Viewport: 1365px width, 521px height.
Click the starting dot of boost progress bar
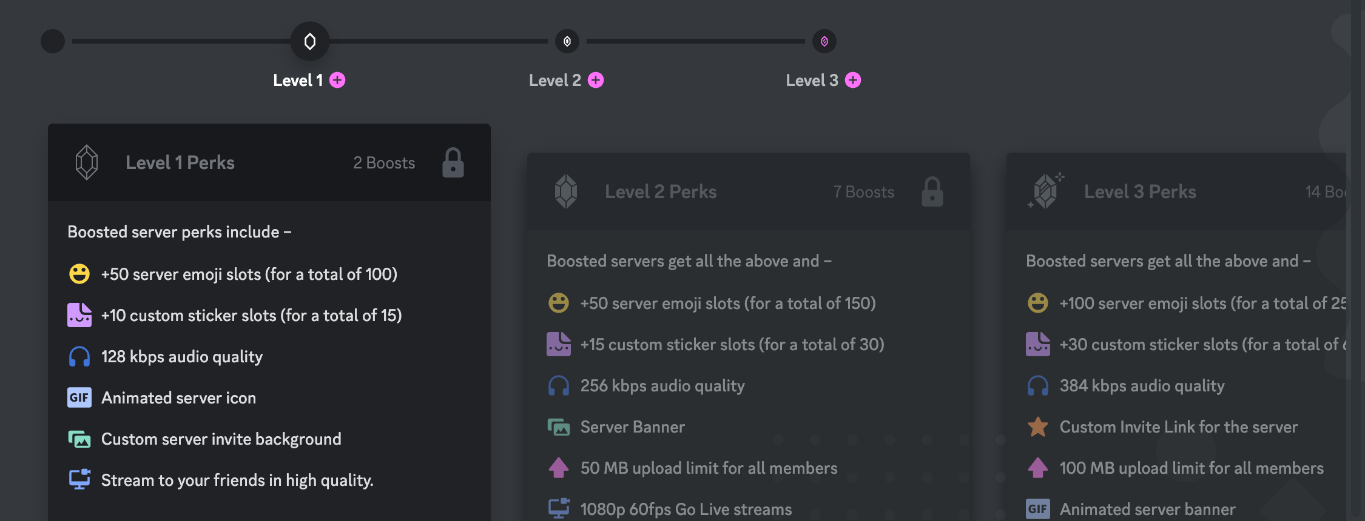click(x=53, y=41)
